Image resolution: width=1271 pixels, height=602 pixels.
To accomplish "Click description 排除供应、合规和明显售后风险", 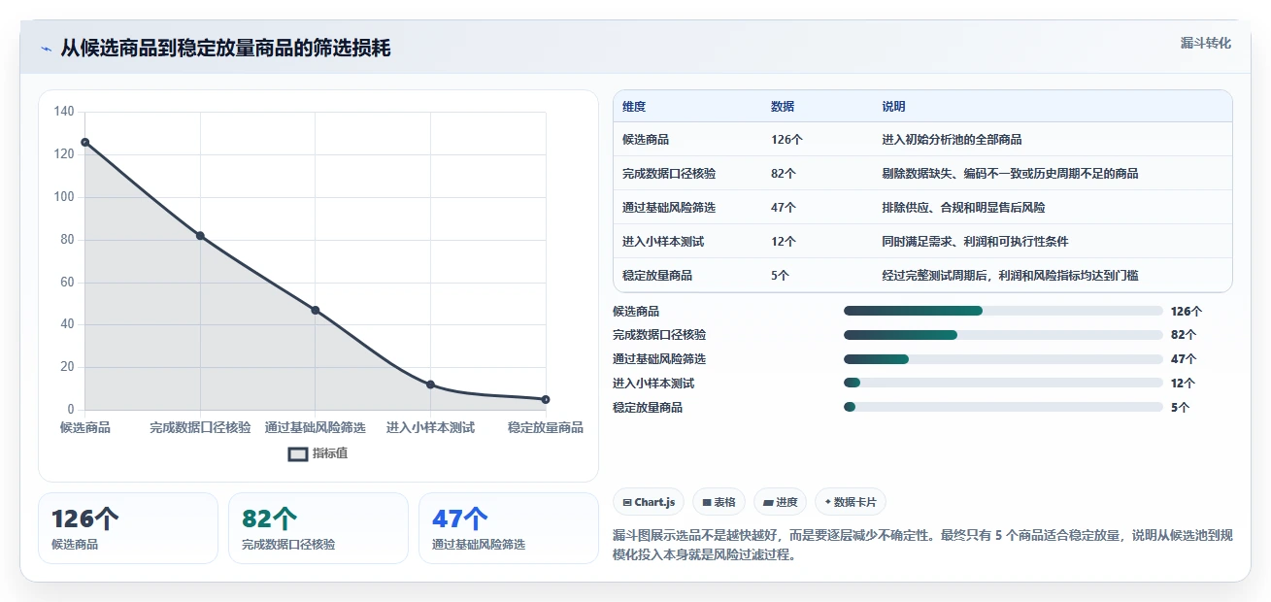I will pos(963,207).
